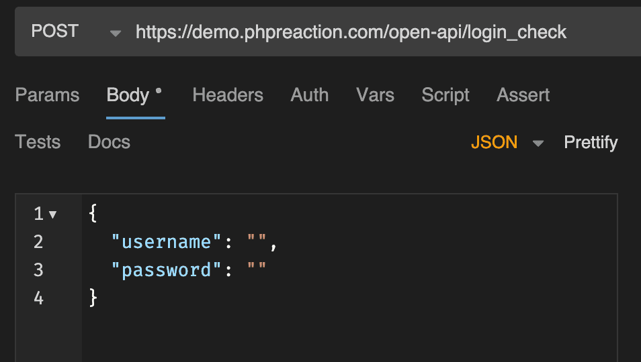This screenshot has height=362, width=641.
Task: Click the Prettify button
Action: click(x=591, y=142)
